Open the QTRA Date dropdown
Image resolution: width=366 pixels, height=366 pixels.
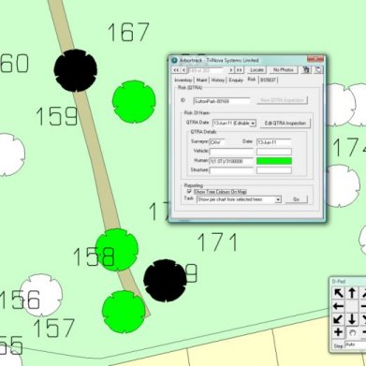pos(253,124)
